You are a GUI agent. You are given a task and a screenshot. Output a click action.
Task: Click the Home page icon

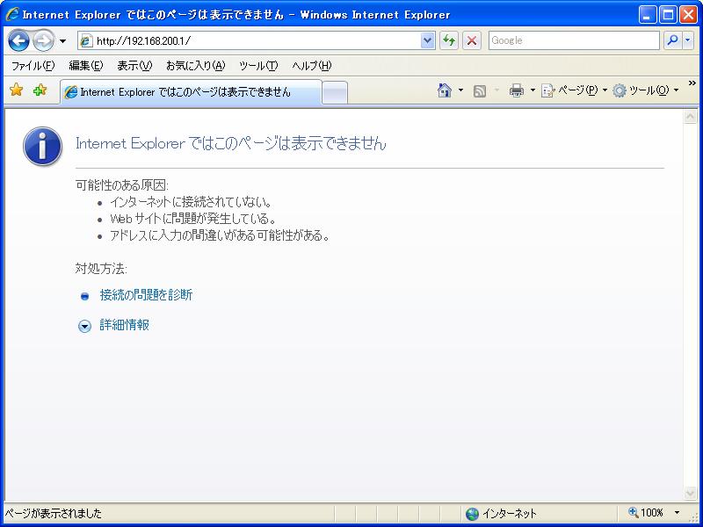pos(444,90)
